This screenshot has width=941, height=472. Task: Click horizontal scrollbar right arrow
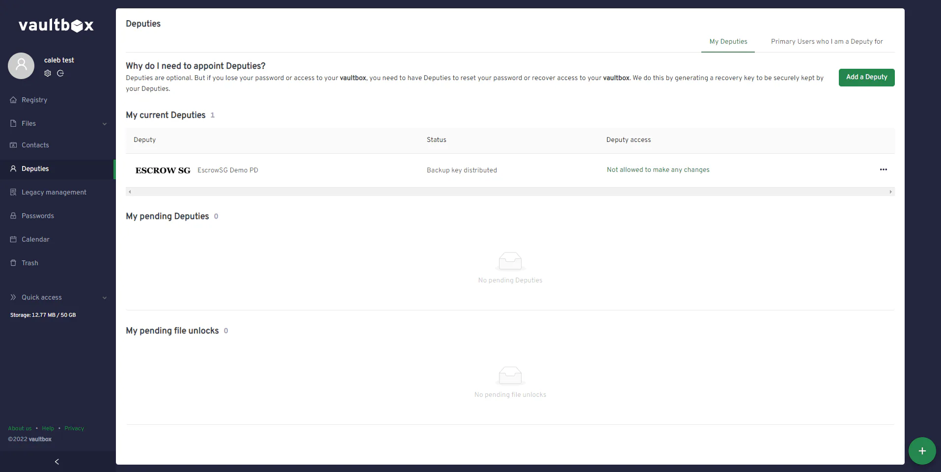pyautogui.click(x=890, y=192)
